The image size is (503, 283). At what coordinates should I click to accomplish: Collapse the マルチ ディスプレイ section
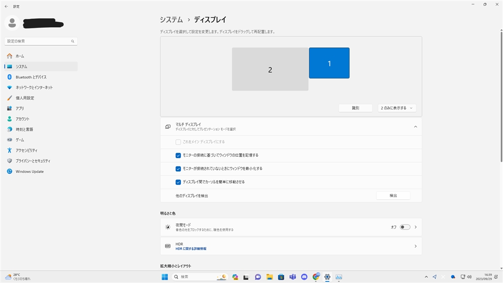[415, 127]
